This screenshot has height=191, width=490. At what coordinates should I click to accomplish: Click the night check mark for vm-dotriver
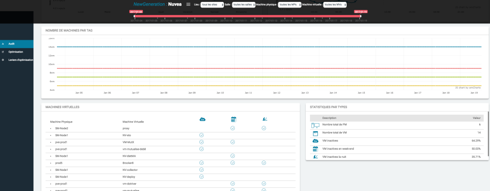pyautogui.click(x=264, y=184)
